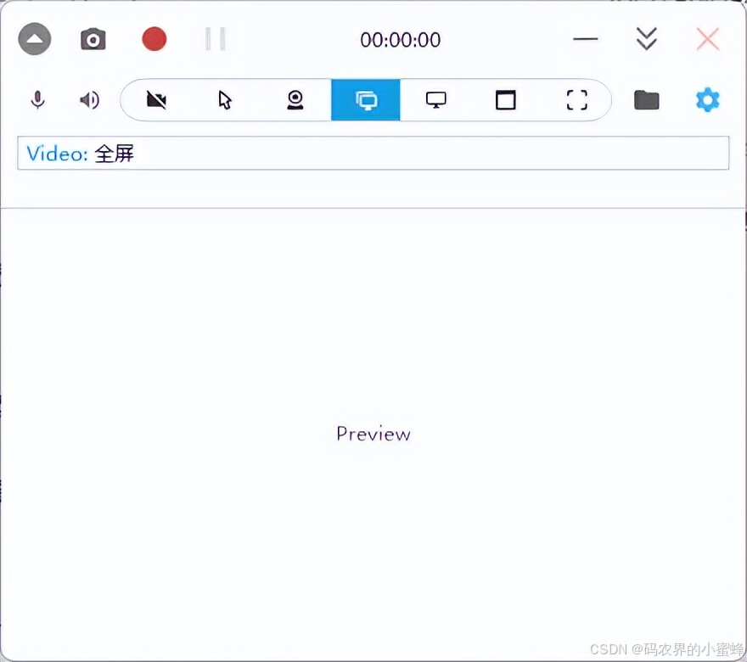Viewport: 747px width, 662px height.
Task: Select the window capture mode
Action: click(505, 100)
